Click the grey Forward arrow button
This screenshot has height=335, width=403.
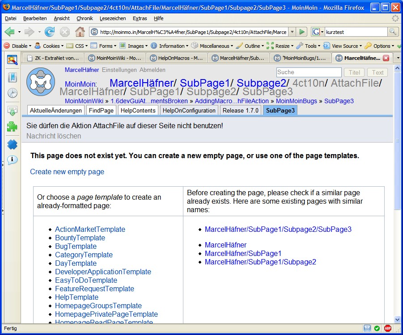[x=30, y=32]
